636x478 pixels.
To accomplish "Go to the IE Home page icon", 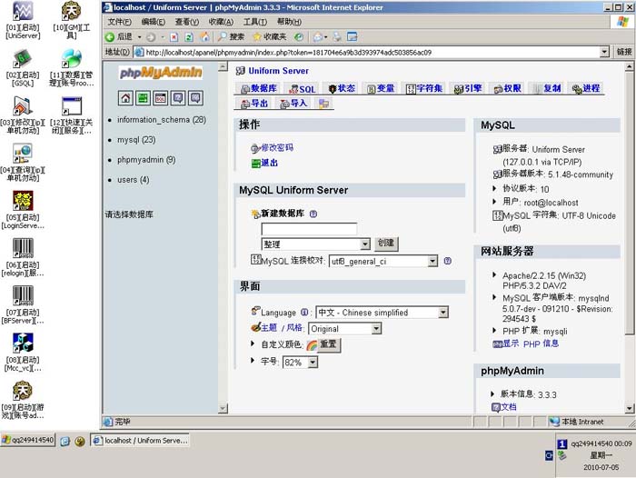I will pyautogui.click(x=204, y=37).
